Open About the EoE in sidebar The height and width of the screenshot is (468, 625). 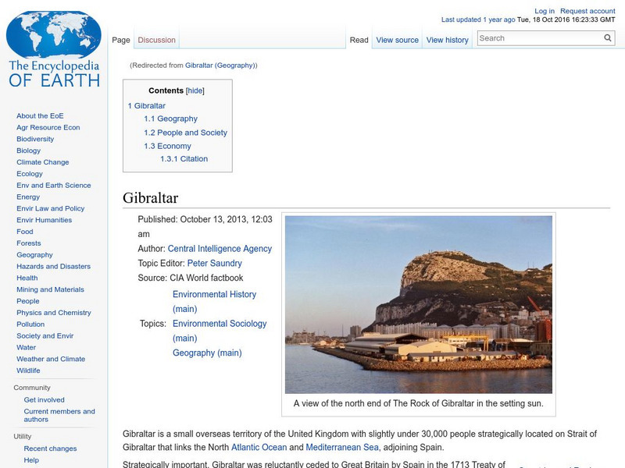tap(40, 115)
